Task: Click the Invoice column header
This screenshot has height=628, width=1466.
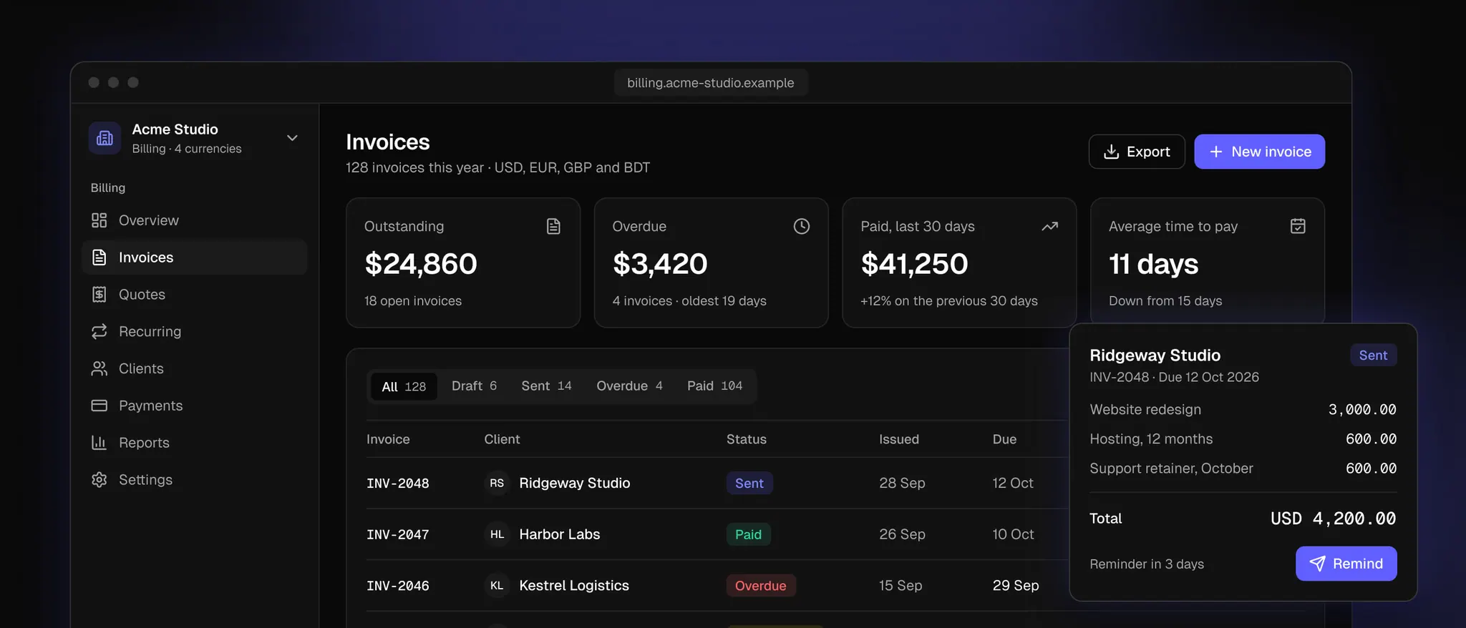Action: coord(388,439)
